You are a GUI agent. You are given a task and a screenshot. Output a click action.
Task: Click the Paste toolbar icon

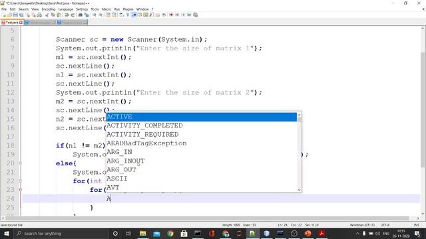coord(59,15)
